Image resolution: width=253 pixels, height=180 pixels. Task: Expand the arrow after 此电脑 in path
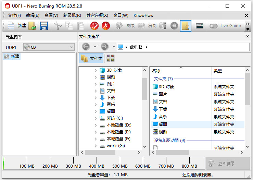(x=146, y=47)
